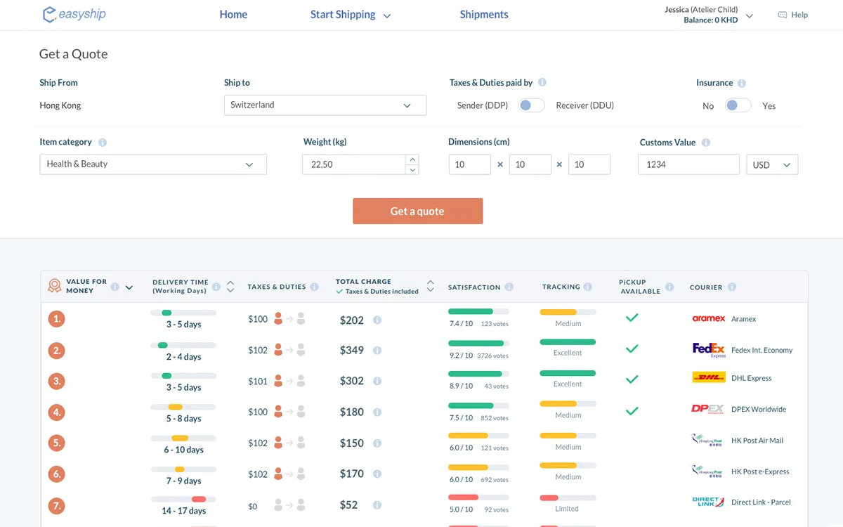Select rank 7 Direct Link badge

click(56, 505)
